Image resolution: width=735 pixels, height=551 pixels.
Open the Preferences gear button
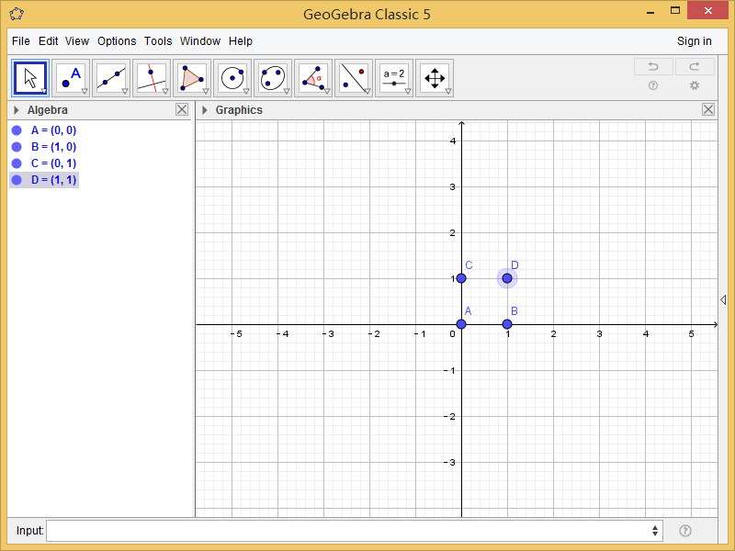coord(695,84)
